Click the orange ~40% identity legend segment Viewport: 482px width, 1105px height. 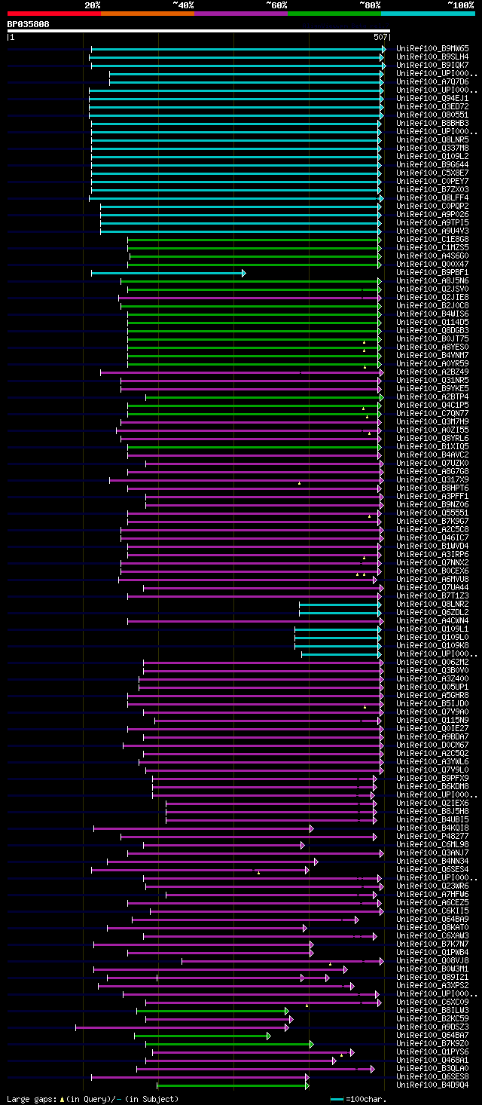click(x=147, y=14)
